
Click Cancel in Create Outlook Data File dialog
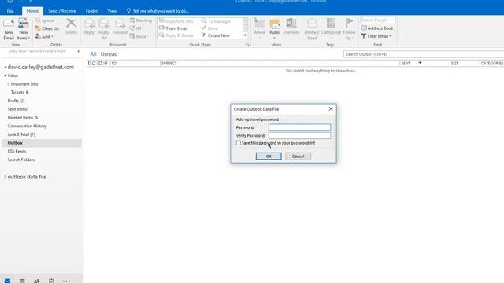(298, 156)
